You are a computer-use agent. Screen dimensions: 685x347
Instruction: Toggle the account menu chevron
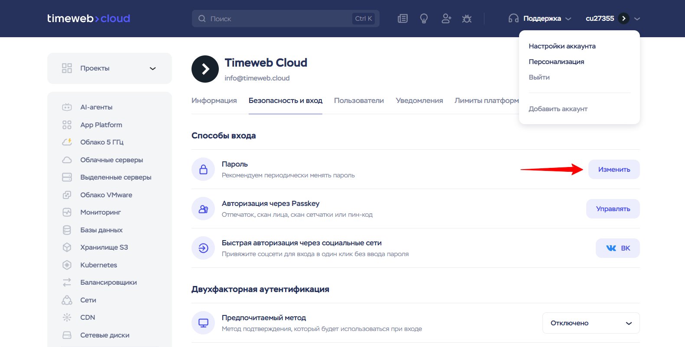pos(637,19)
